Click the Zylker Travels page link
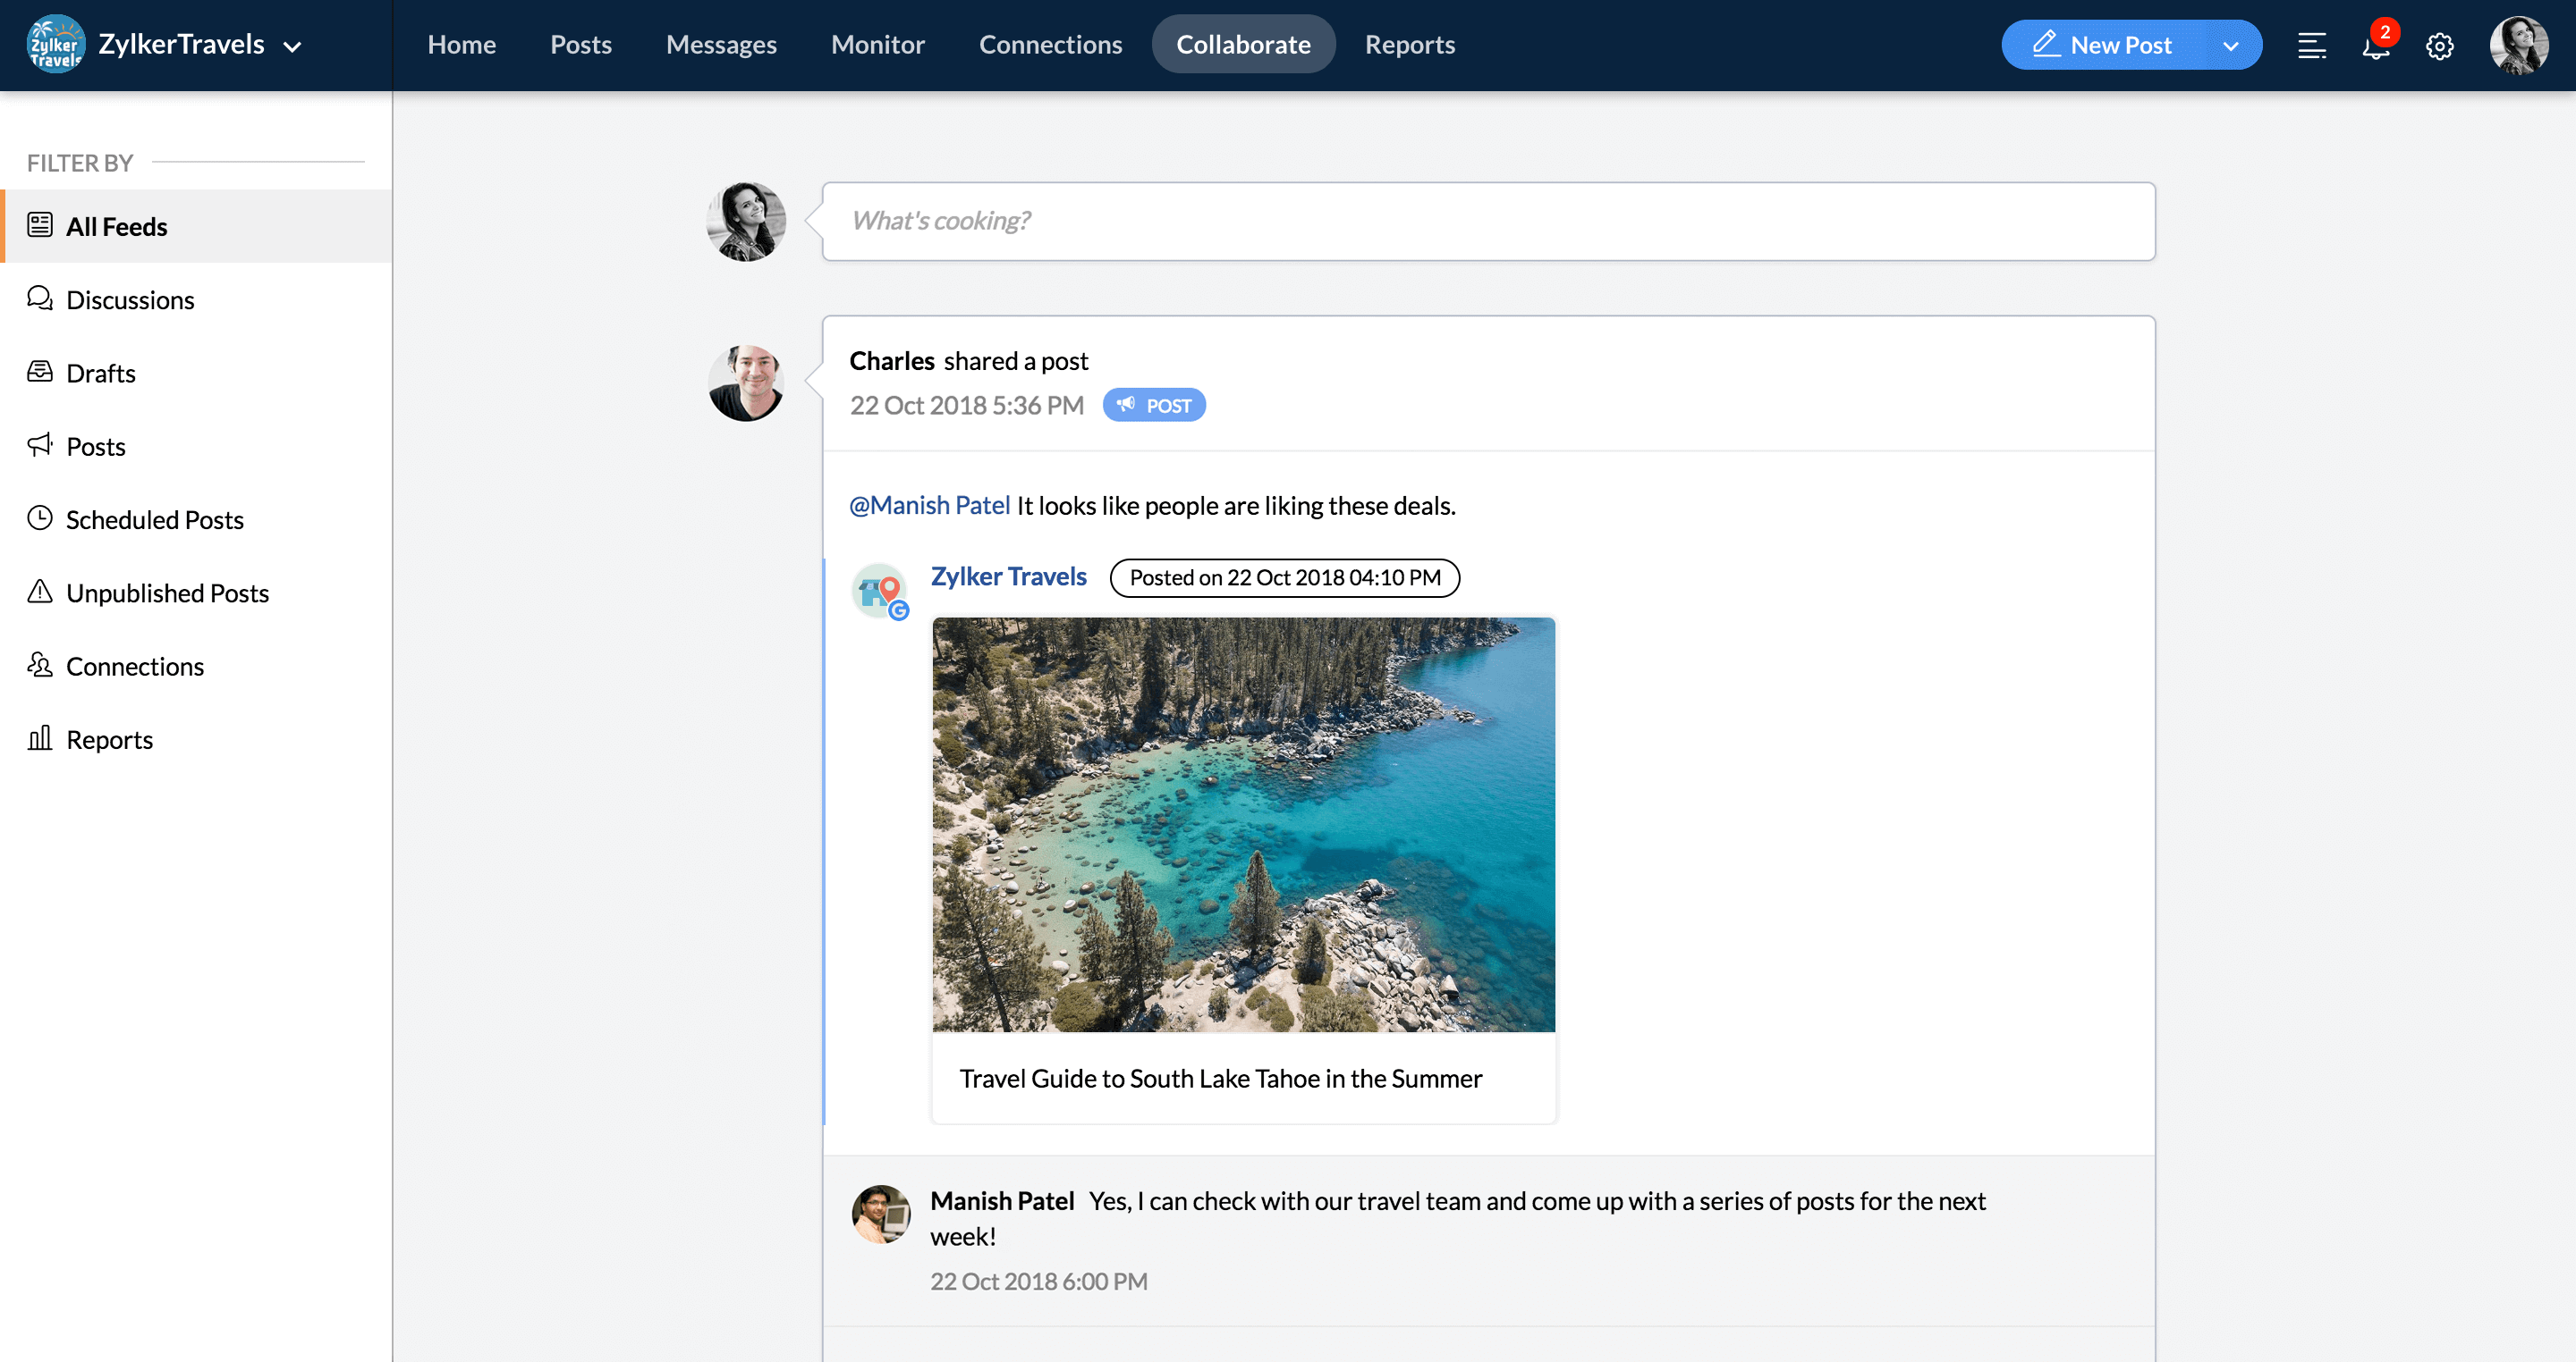 1008,576
